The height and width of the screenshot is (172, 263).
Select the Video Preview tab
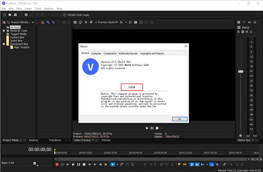pos(82,140)
